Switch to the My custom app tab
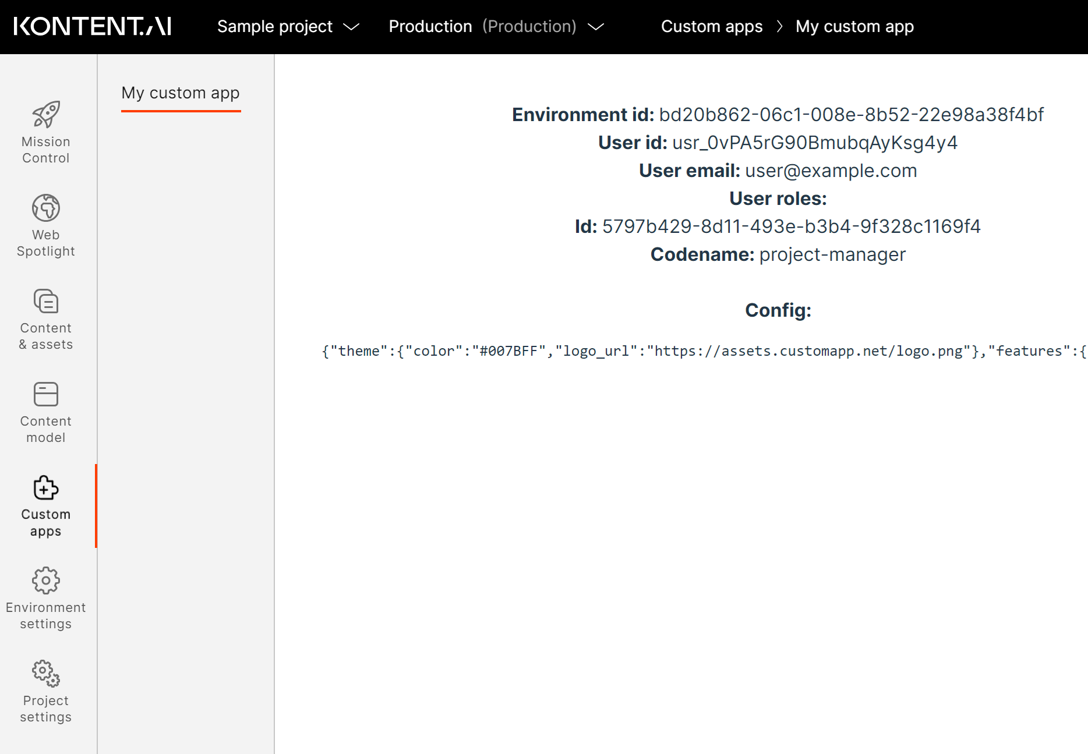Viewport: 1088px width, 754px height. 181,93
